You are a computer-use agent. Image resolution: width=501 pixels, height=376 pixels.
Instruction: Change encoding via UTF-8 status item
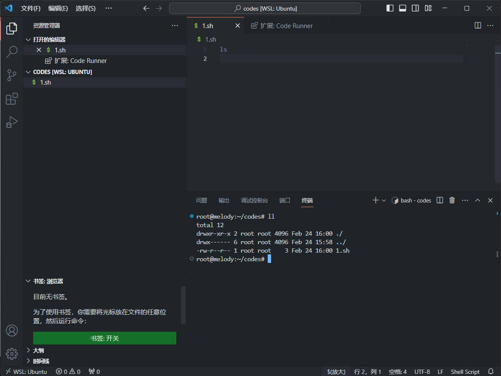tap(422, 371)
